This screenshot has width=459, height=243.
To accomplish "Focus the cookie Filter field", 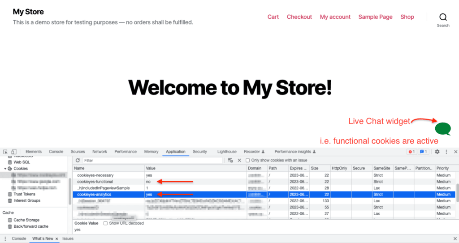I will coord(152,160).
